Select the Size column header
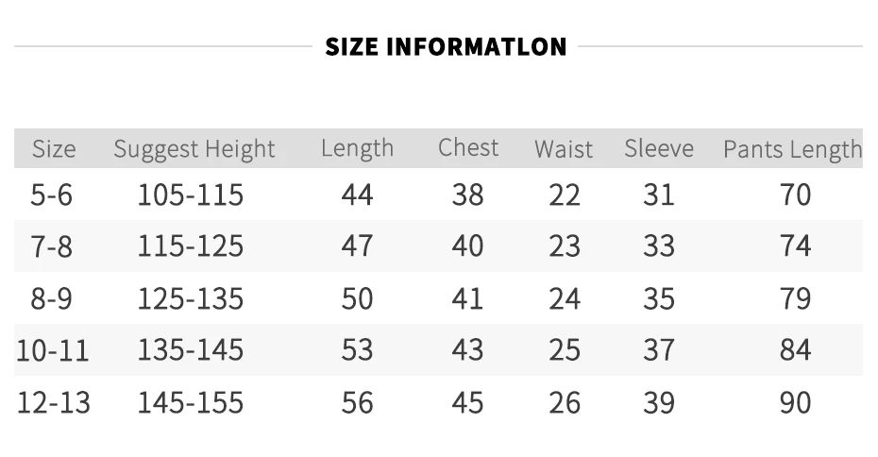878x457 pixels. [54, 149]
